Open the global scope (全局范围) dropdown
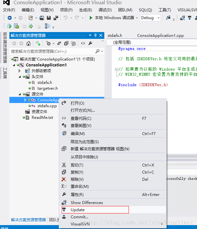The height and width of the screenshot is (229, 197). 152,42
